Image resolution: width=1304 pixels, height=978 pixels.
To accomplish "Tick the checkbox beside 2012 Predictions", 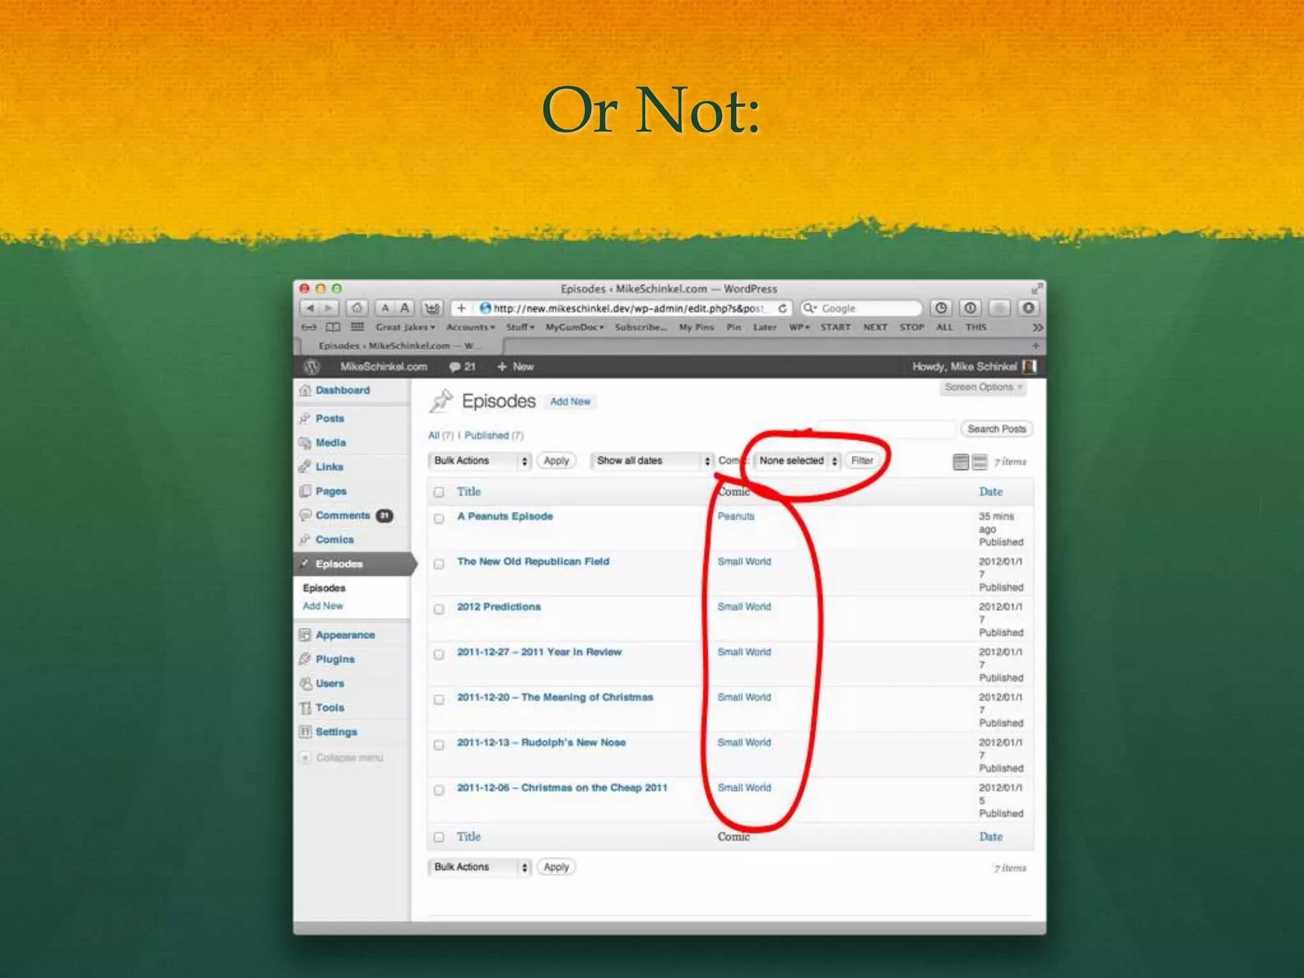I will click(439, 609).
